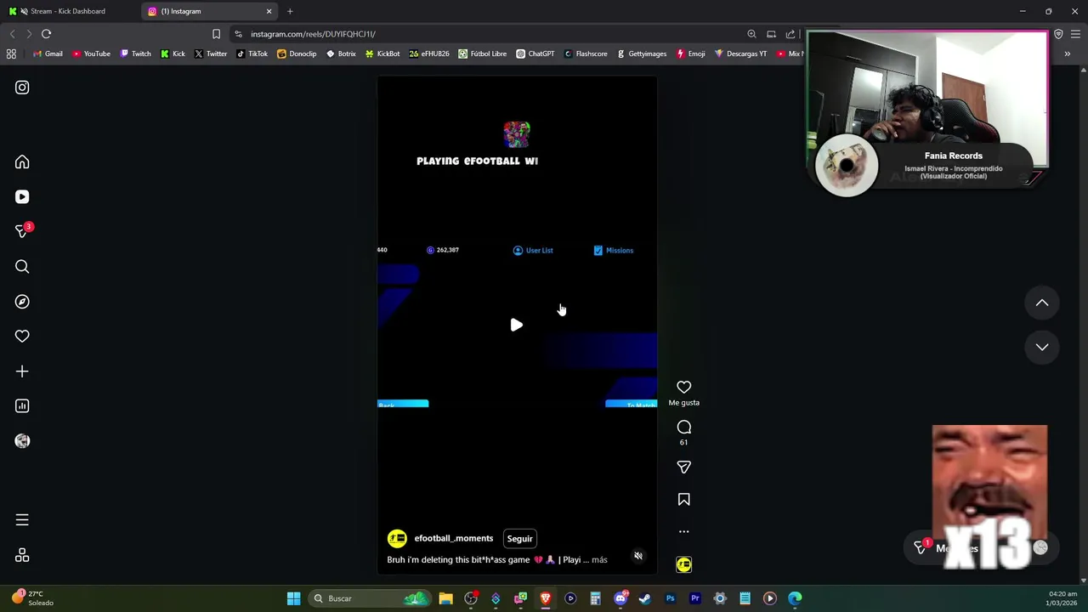This screenshot has width=1088, height=612.
Task: Open the Windows Start menu
Action: point(293,598)
